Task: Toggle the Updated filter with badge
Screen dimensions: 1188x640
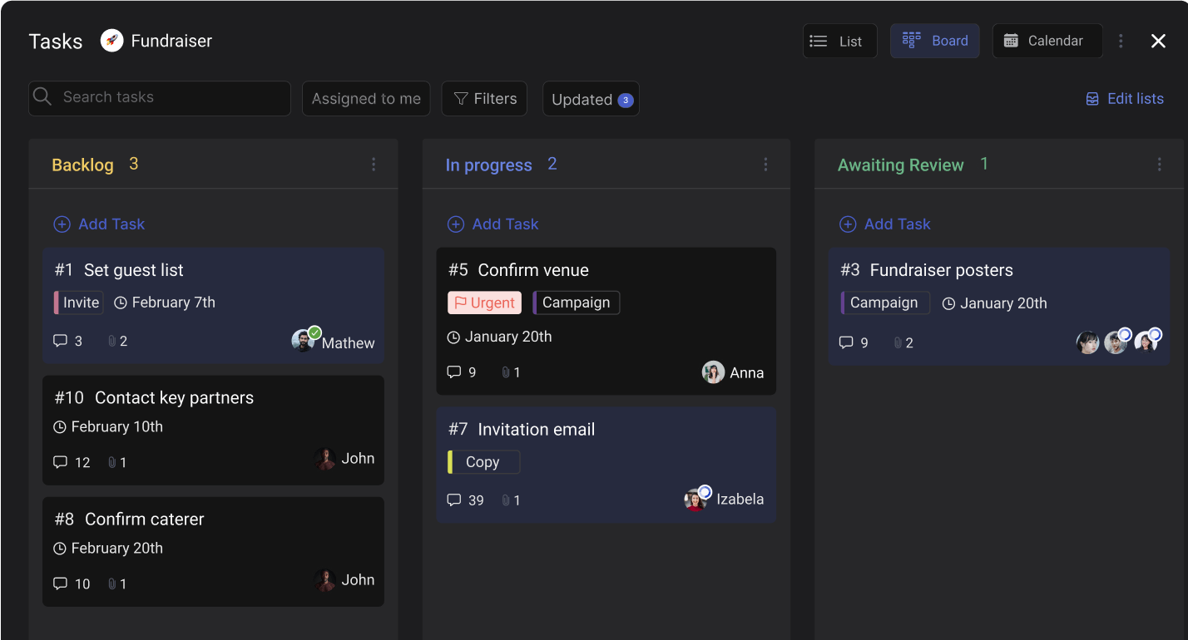Action: point(591,99)
